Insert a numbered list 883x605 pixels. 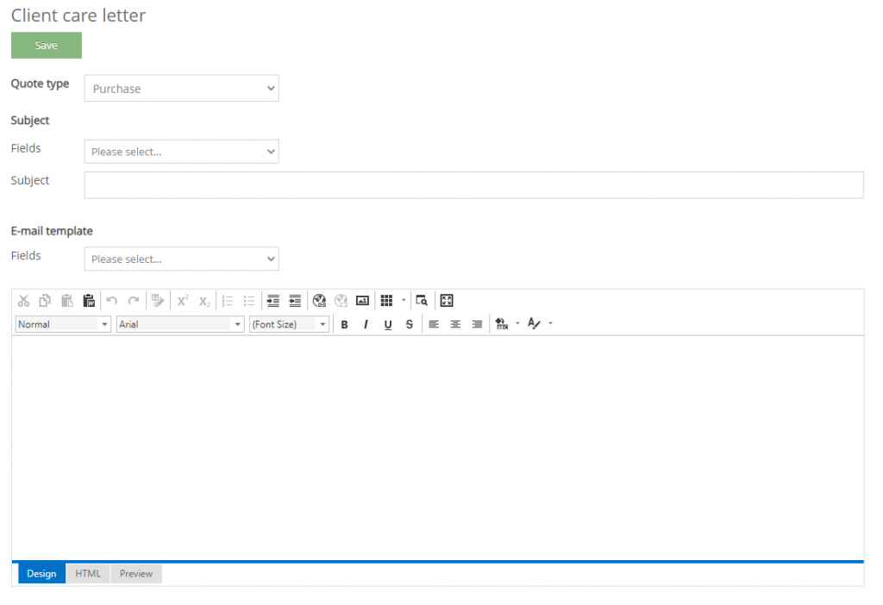(228, 301)
